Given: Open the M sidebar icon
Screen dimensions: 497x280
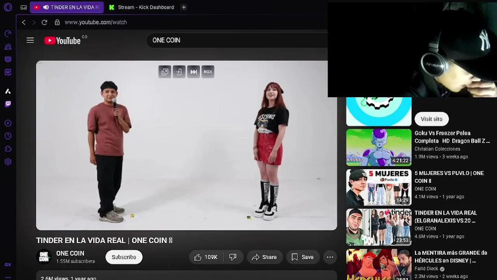Looking at the screenshot, I should pyautogui.click(x=8, y=72).
